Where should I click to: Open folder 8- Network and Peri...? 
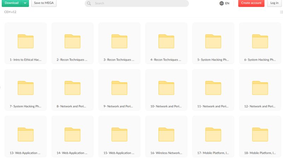click(73, 90)
